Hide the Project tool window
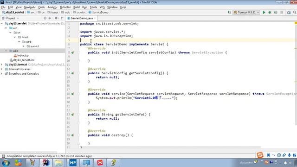The width and height of the screenshot is (297, 167). 62,18
